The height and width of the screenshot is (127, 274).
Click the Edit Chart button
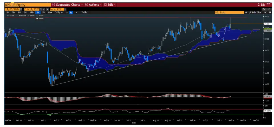[255, 13]
